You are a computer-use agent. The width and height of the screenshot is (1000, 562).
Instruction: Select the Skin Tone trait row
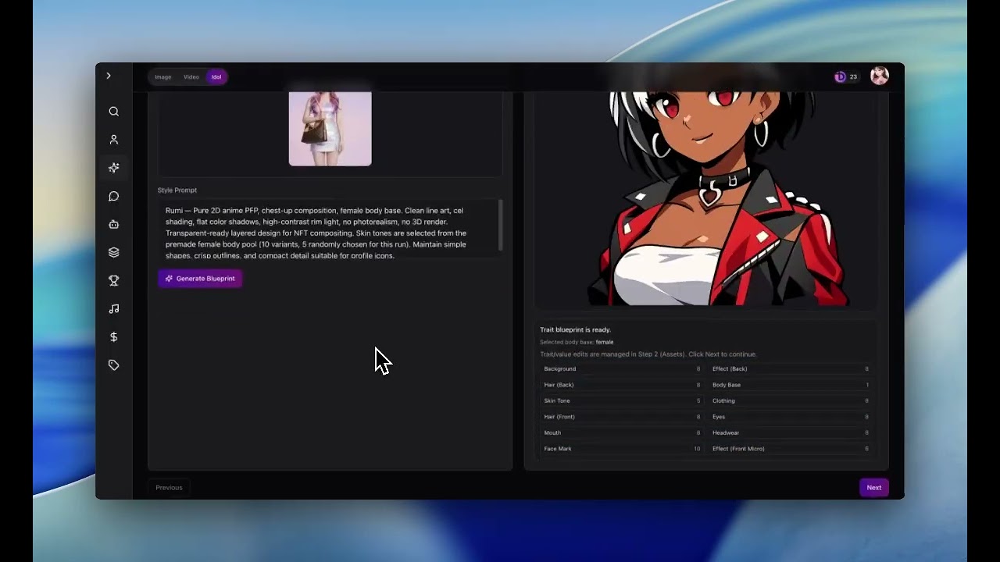[x=622, y=400]
